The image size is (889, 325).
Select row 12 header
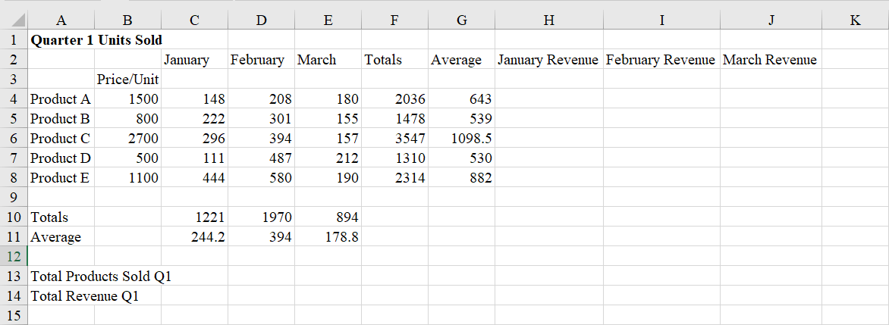(14, 256)
